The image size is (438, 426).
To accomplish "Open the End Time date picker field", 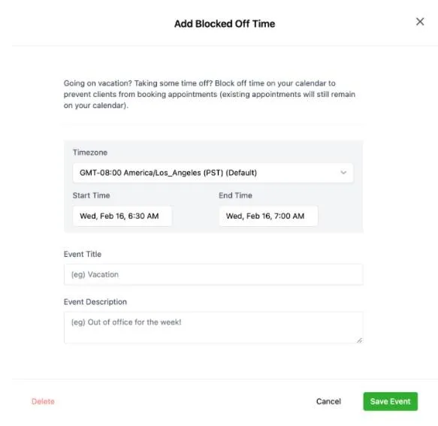I will coord(268,216).
